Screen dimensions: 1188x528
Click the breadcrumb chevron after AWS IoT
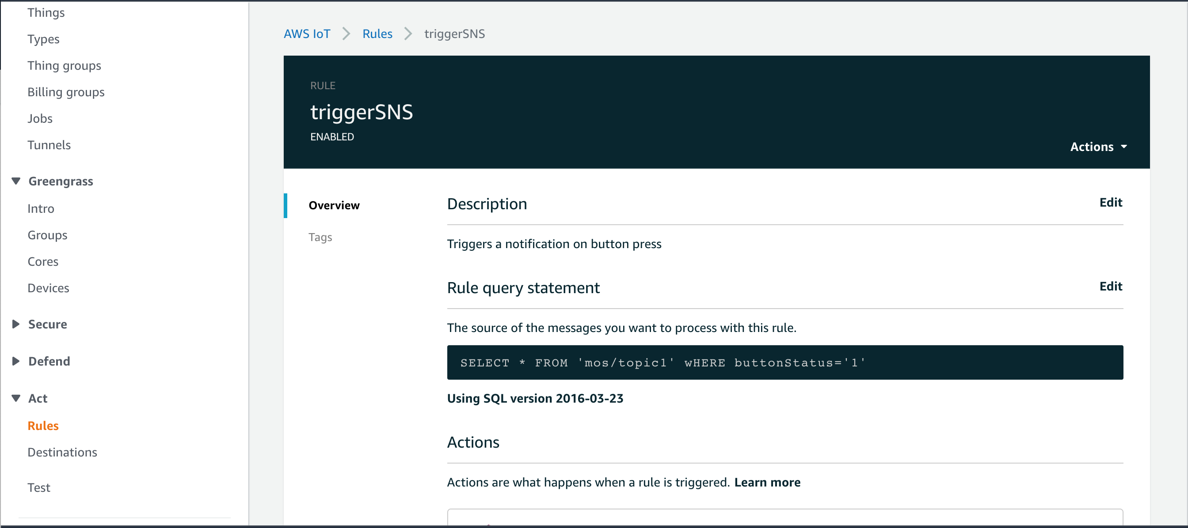coord(346,34)
